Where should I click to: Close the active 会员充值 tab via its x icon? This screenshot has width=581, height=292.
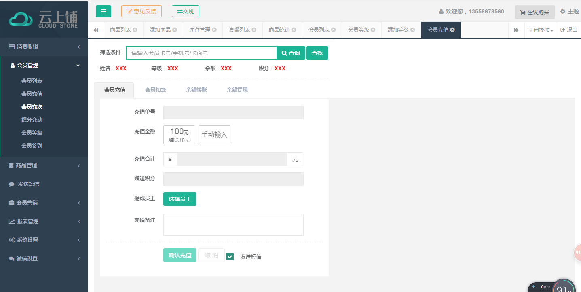point(452,30)
